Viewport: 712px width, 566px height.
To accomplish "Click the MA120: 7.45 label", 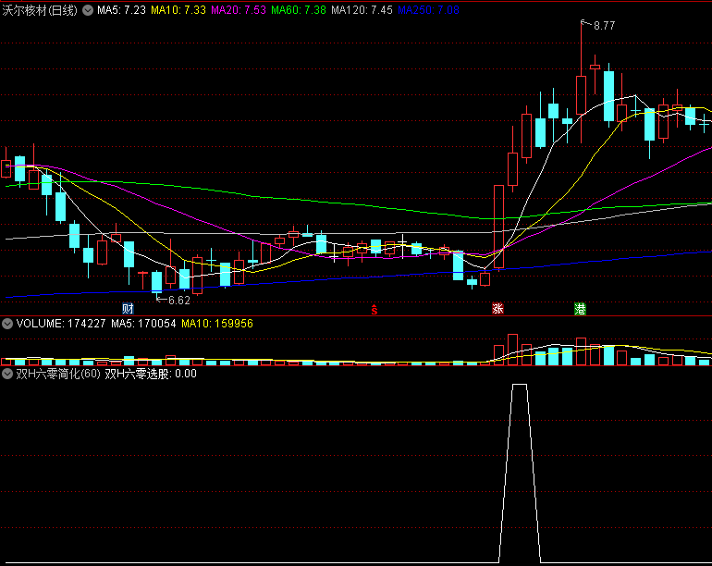I will (x=362, y=10).
